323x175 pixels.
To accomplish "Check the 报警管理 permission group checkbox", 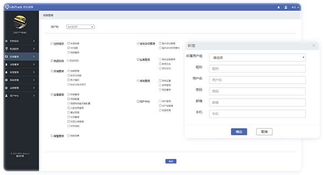I will [x=52, y=136].
